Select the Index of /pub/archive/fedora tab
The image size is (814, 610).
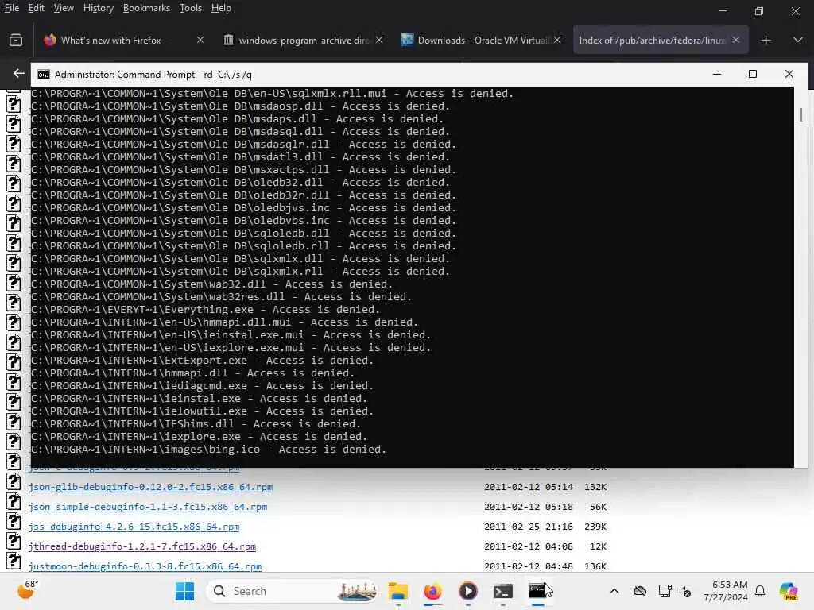pos(652,40)
